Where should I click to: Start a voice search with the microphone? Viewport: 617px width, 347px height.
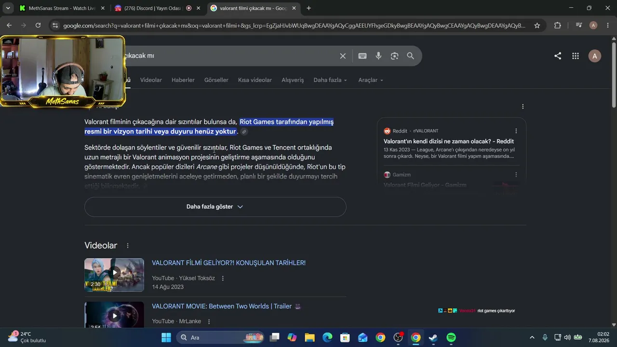[378, 56]
